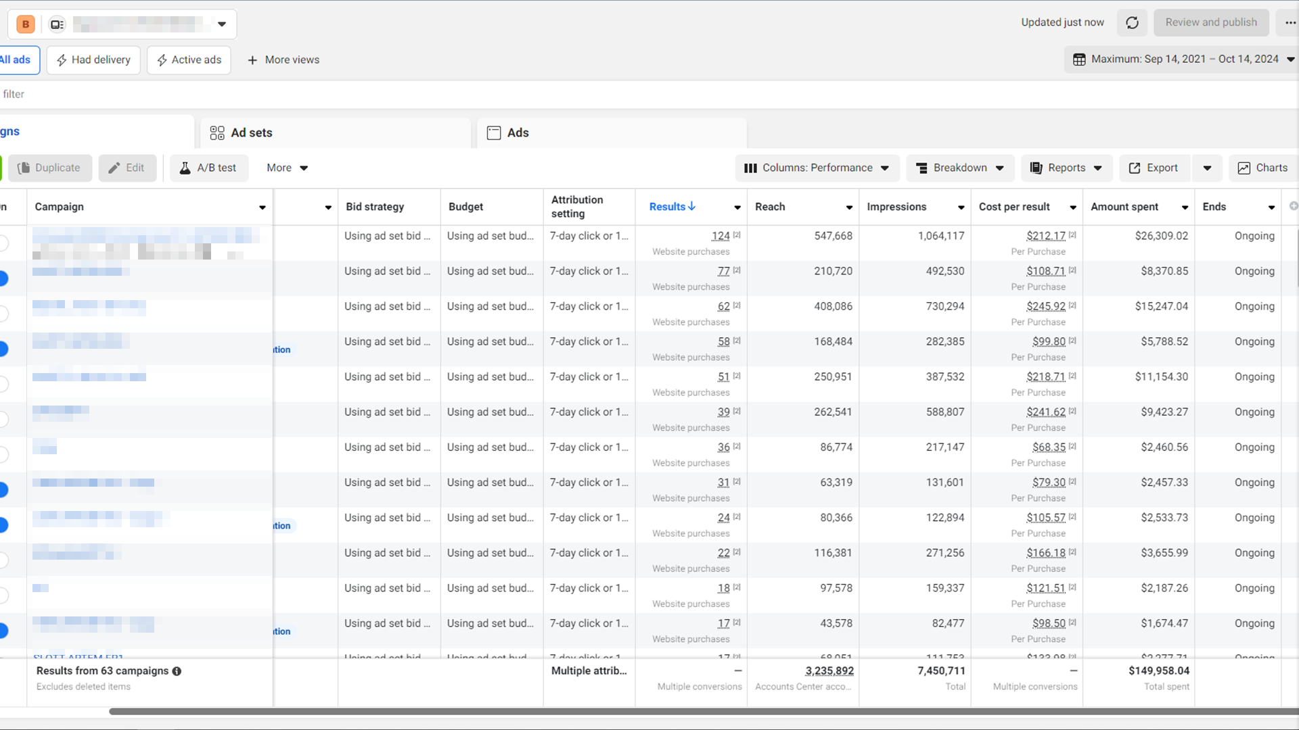Click the plus icon for More views

coord(252,60)
